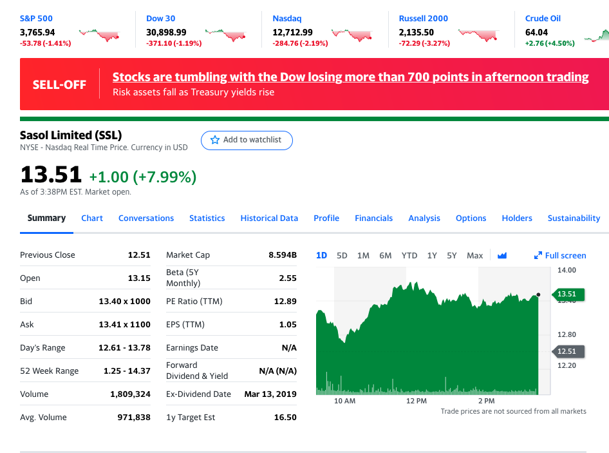The width and height of the screenshot is (609, 453).
Task: Click the star icon on Add to watchlist
Action: pyautogui.click(x=214, y=140)
